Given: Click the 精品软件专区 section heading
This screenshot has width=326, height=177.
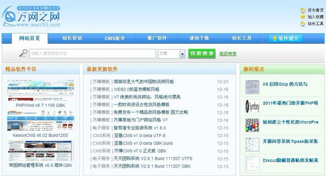Looking at the screenshot, I should pos(21,69).
